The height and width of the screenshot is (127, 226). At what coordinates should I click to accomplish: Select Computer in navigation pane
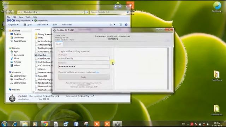[x=17, y=72]
